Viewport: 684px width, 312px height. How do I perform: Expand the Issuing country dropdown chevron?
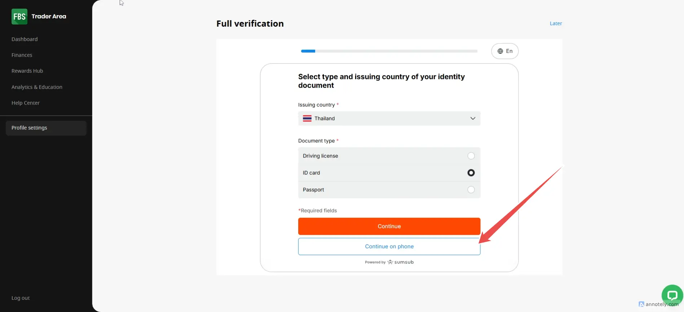473,119
